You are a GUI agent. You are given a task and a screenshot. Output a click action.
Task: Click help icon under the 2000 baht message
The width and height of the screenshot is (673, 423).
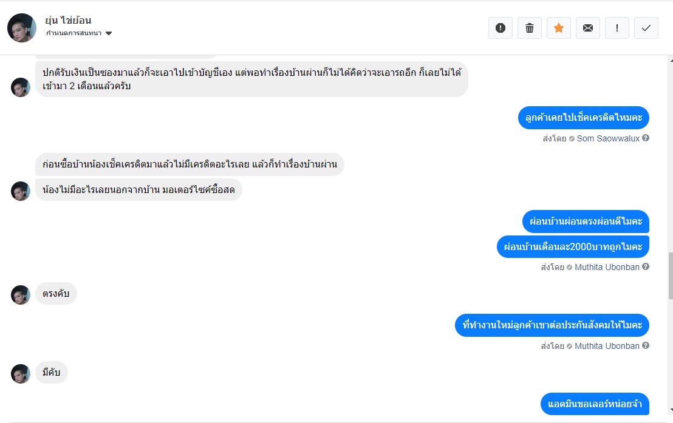[646, 266]
